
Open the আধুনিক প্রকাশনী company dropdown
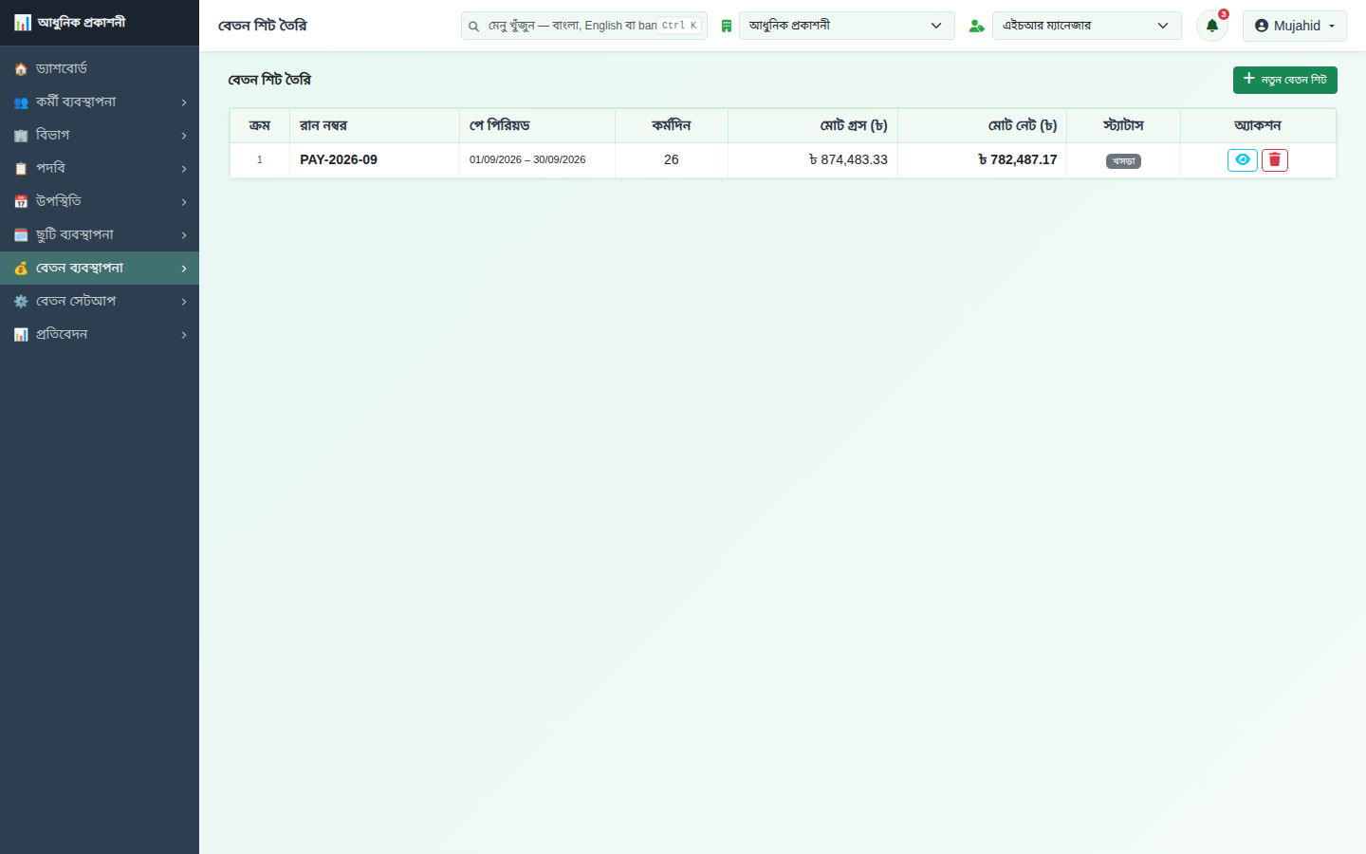[846, 26]
